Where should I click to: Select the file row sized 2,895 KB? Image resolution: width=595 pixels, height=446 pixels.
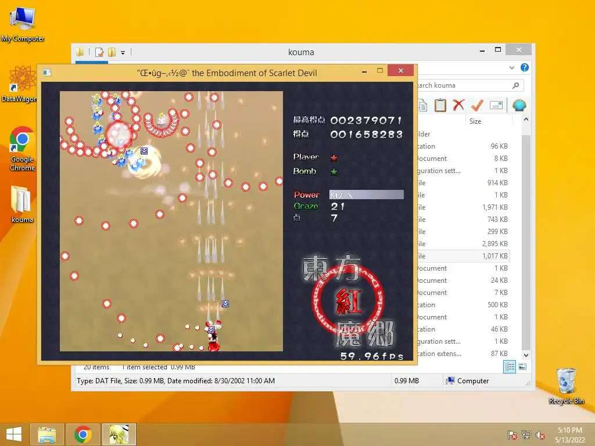[x=463, y=244]
